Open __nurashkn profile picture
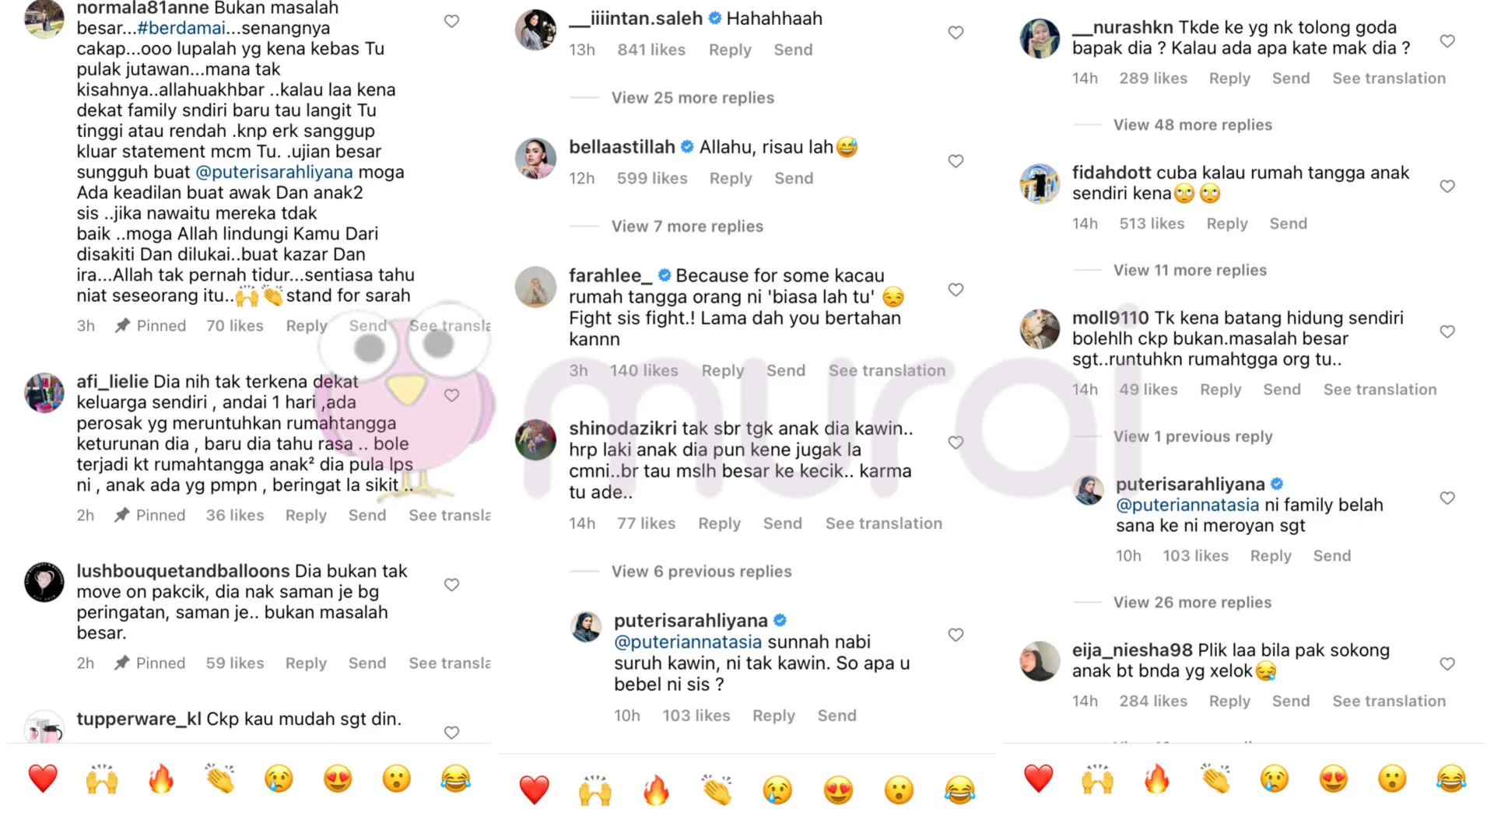The width and height of the screenshot is (1494, 823). point(1040,39)
